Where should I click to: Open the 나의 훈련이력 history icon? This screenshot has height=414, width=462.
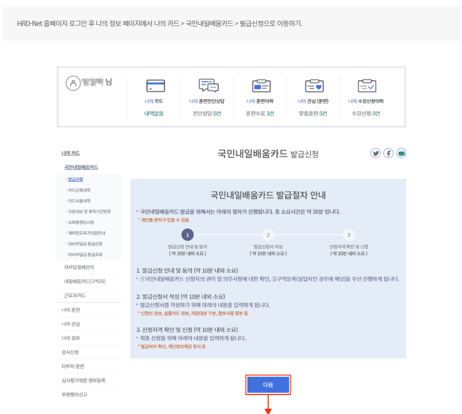[x=261, y=86]
